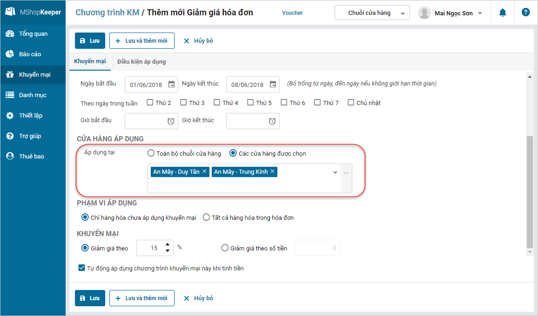Tick the Thứ 2 checkbox
The width and height of the screenshot is (538, 316).
(x=150, y=103)
